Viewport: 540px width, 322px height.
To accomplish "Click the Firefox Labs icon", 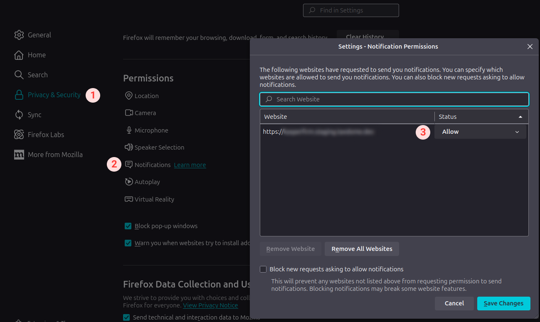I will [x=19, y=135].
